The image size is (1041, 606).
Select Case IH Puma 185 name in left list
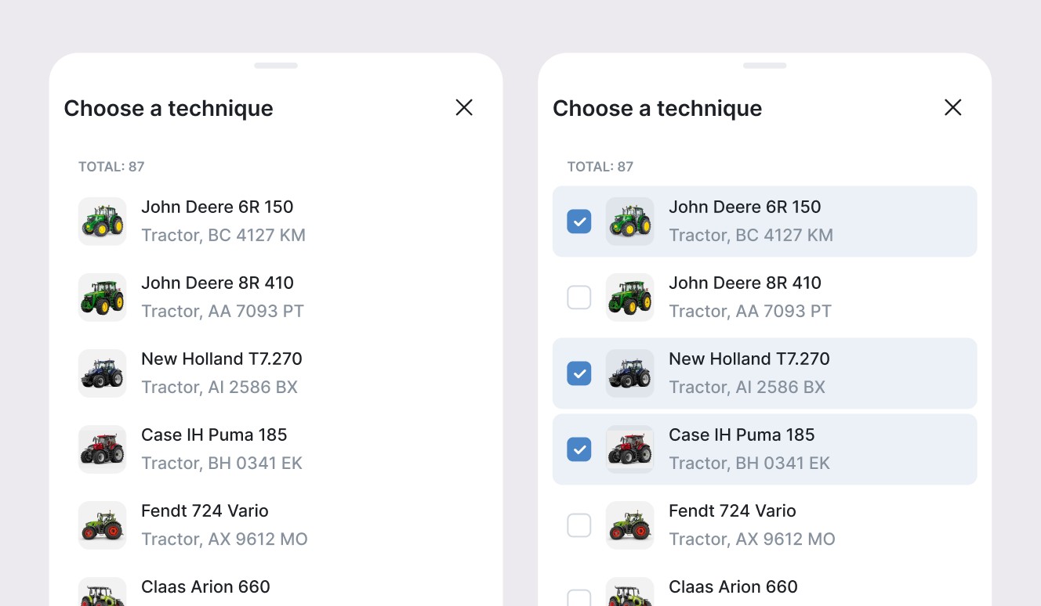pos(214,435)
